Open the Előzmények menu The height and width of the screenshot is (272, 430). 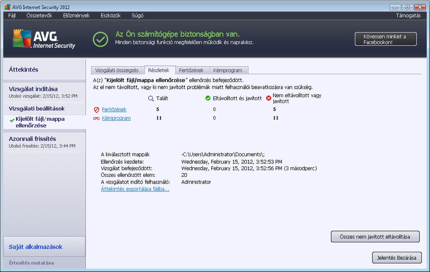(x=76, y=16)
